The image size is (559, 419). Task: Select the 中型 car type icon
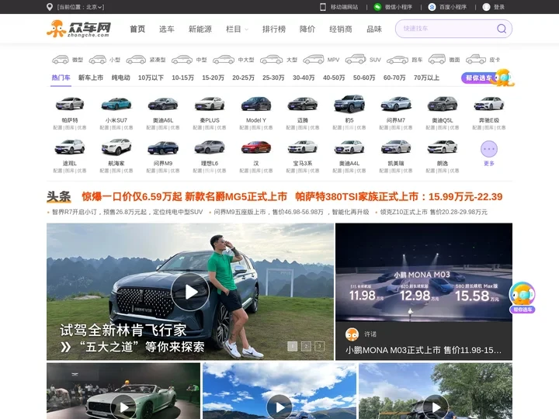(x=182, y=60)
